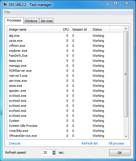
Task: Increase refresh speed with up spinner arrow
Action: point(54,152)
